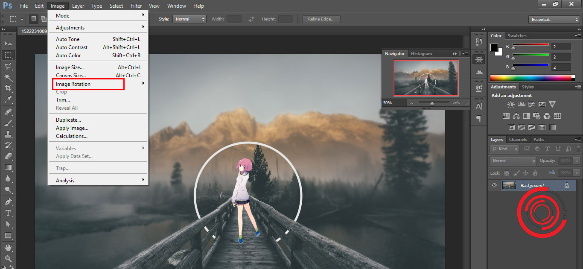The image size is (583, 269).
Task: Switch to the Histogram tab
Action: click(421, 54)
